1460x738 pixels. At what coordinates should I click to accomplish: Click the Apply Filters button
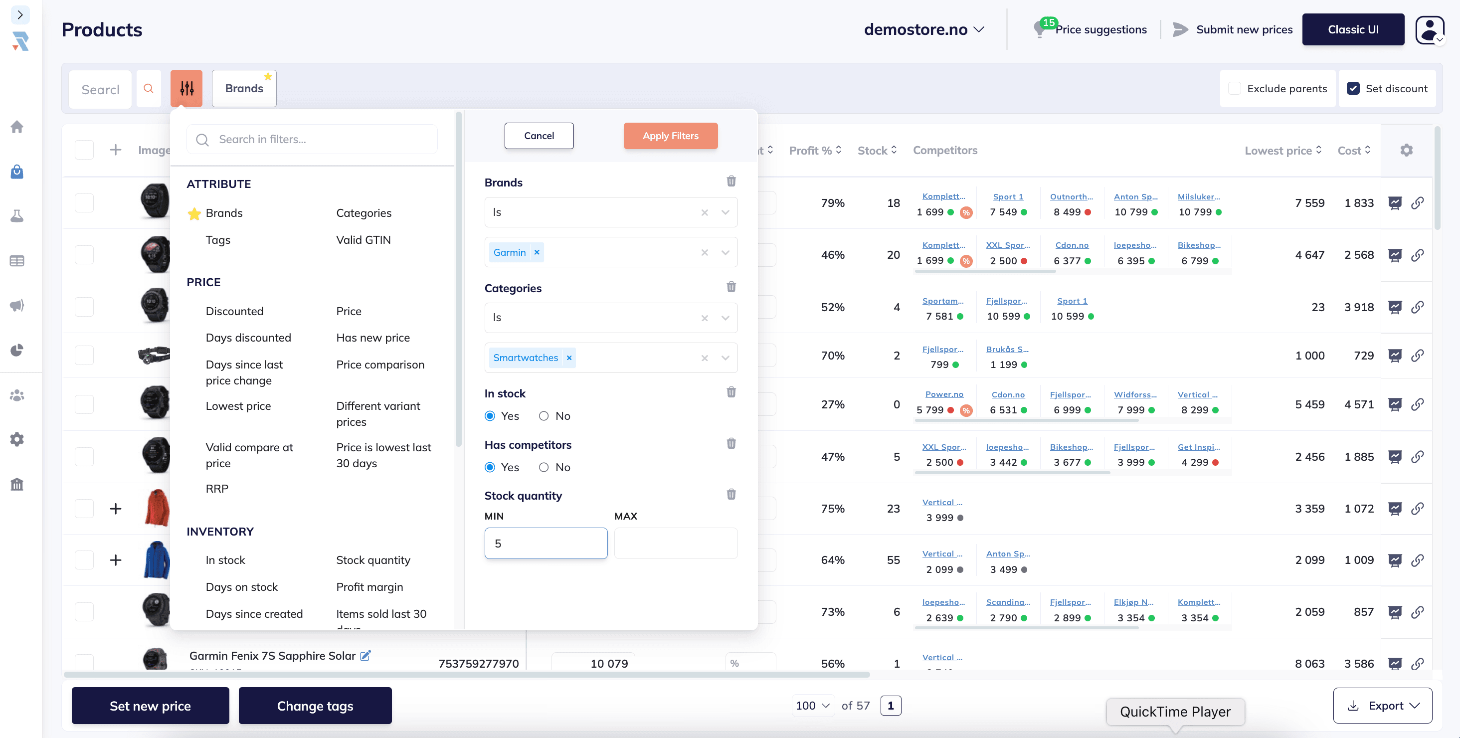tap(670, 136)
